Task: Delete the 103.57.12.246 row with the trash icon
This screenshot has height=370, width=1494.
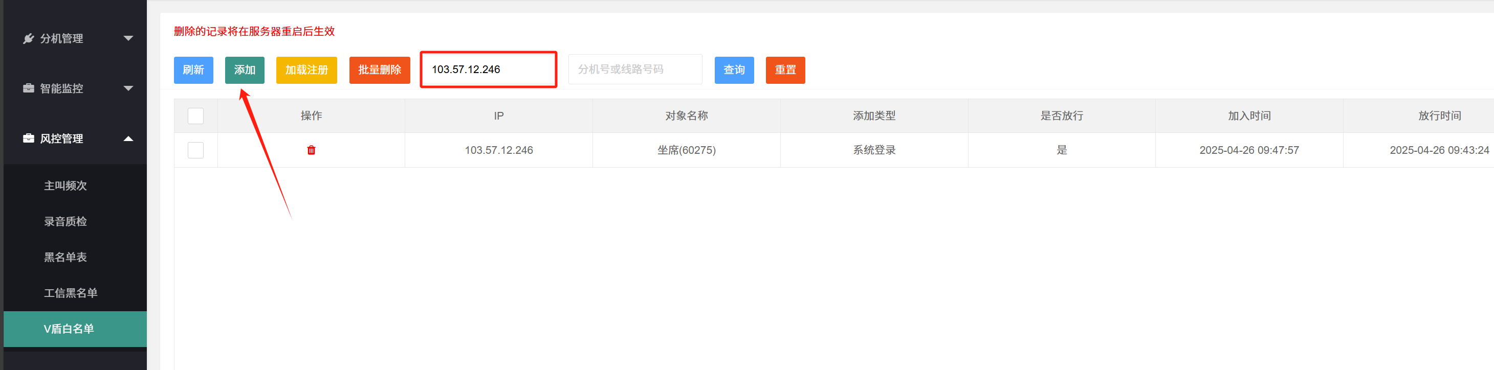Action: click(311, 150)
